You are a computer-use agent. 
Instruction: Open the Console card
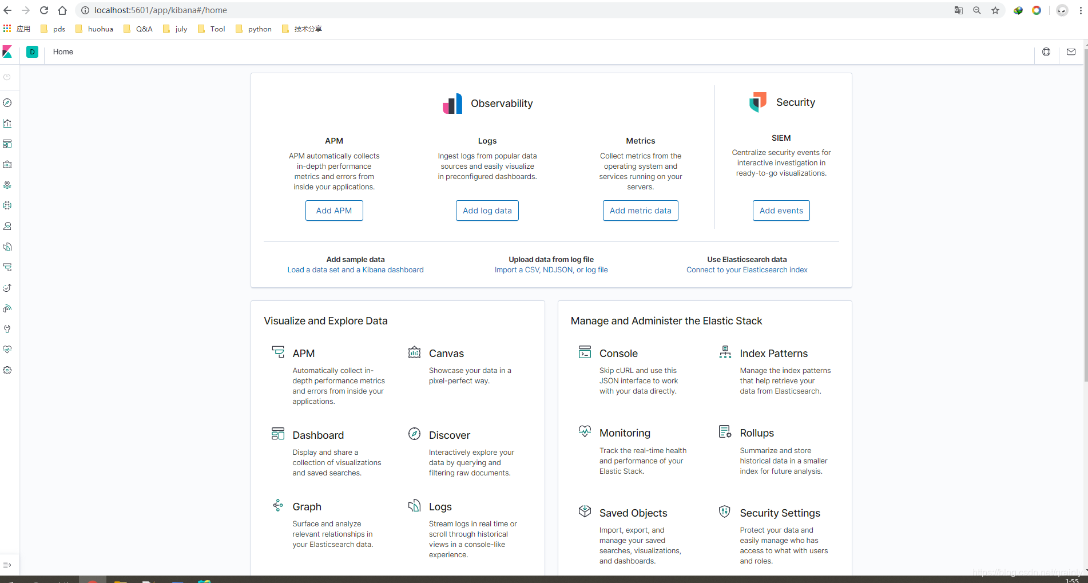[x=636, y=370]
